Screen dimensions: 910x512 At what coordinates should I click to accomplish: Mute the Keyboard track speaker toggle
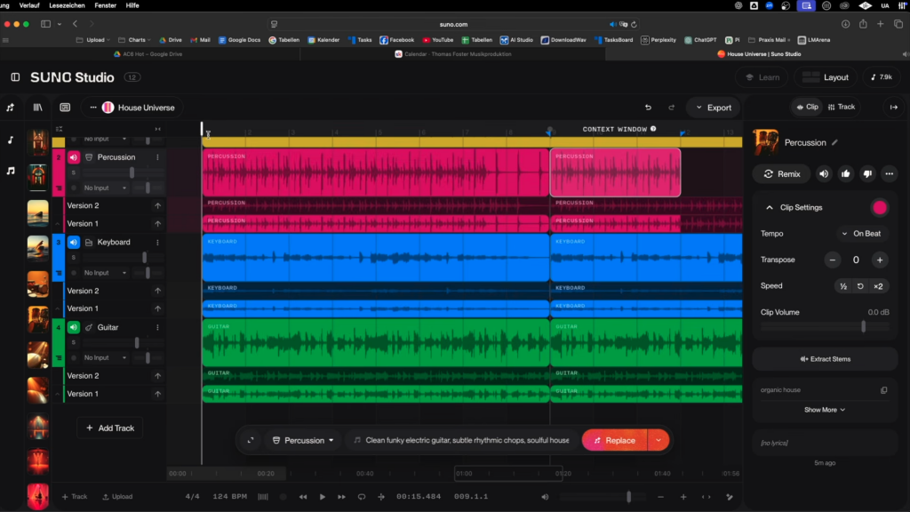[74, 242]
